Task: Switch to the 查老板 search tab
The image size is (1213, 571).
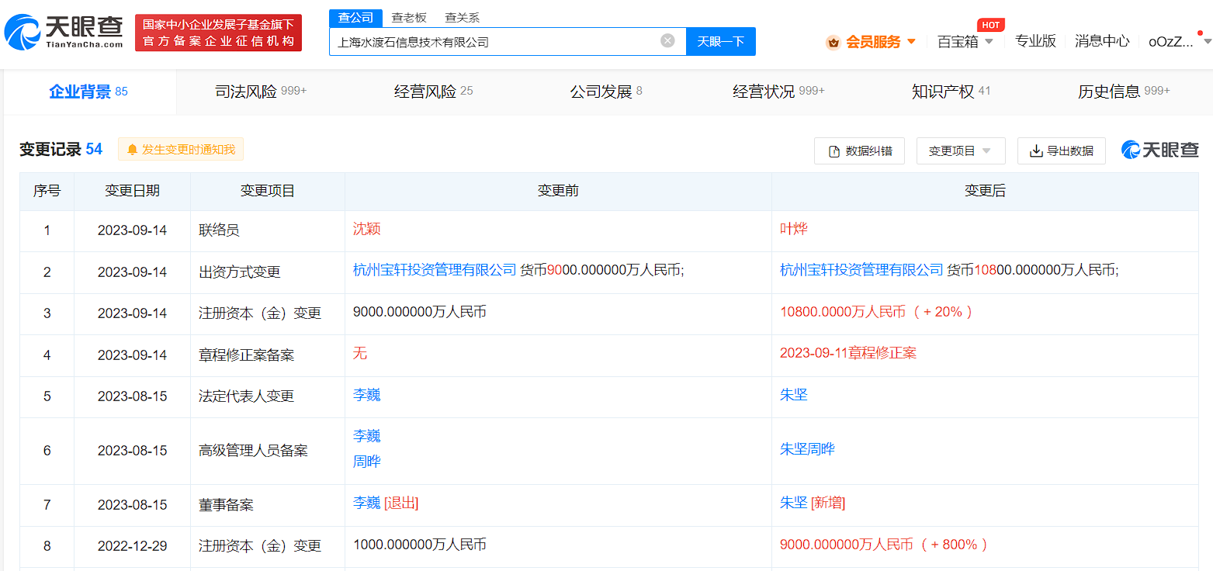Action: tap(408, 17)
